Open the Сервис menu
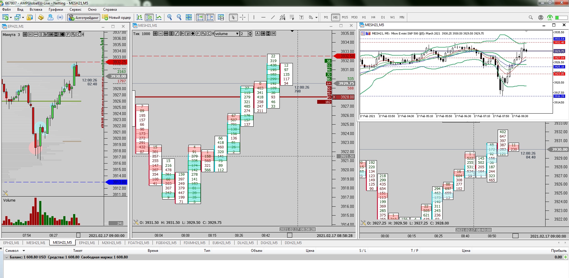 tap(76, 10)
